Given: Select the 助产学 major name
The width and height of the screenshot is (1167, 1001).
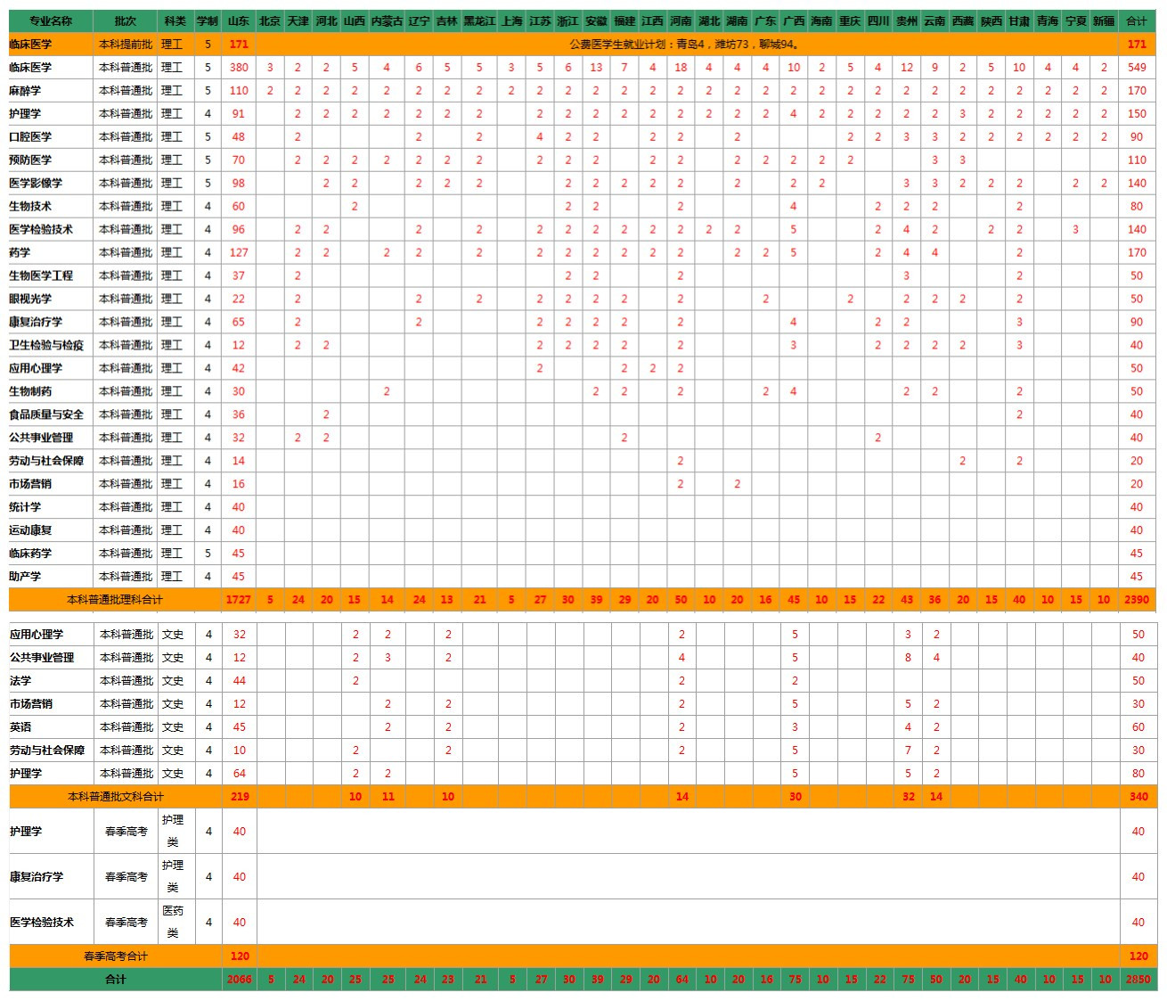Looking at the screenshot, I should point(25,577).
